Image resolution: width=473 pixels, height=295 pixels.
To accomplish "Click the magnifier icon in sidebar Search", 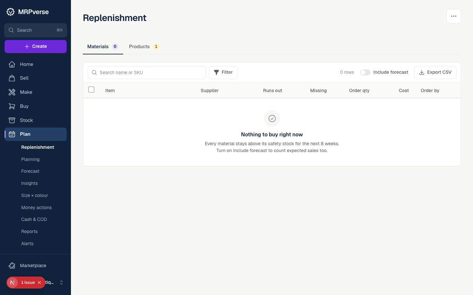I will tap(11, 30).
